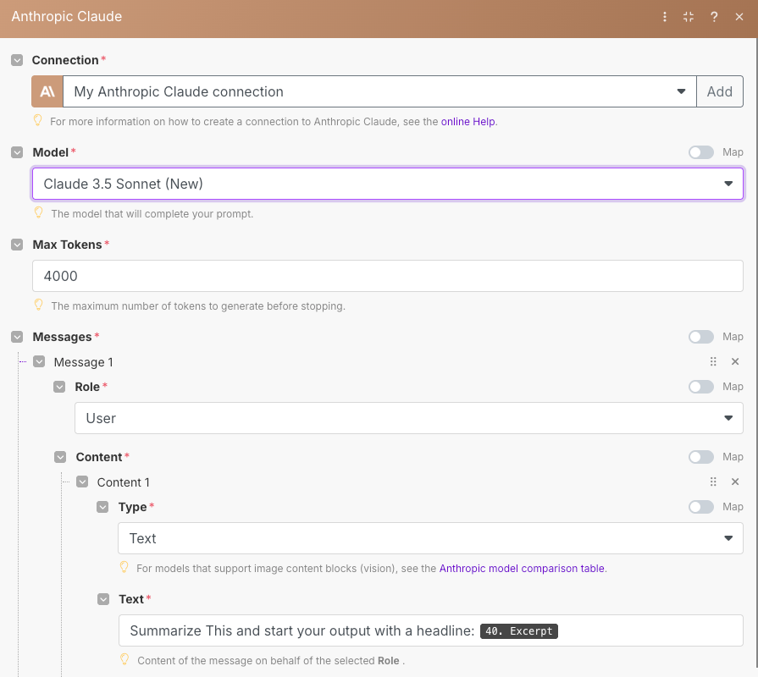
Task: Toggle the Map switch for Type
Action: tap(701, 507)
